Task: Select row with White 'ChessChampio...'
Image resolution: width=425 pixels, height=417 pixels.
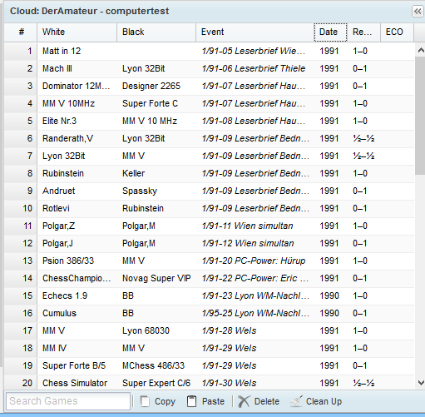Action: click(209, 278)
